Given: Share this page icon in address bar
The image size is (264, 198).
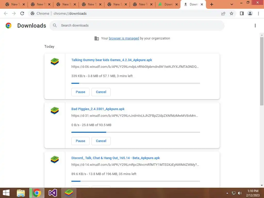Looking at the screenshot, I should coord(223,13).
